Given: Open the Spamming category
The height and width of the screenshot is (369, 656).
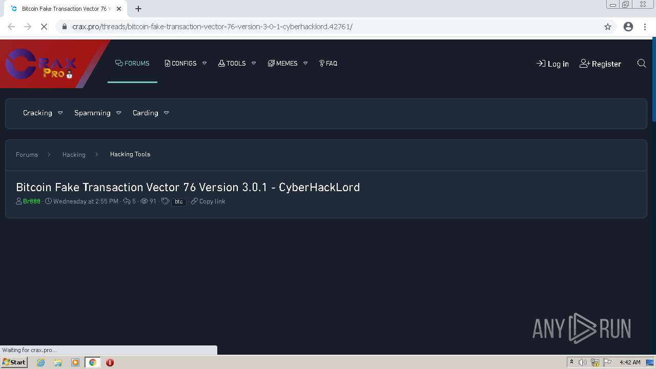Looking at the screenshot, I should point(92,113).
